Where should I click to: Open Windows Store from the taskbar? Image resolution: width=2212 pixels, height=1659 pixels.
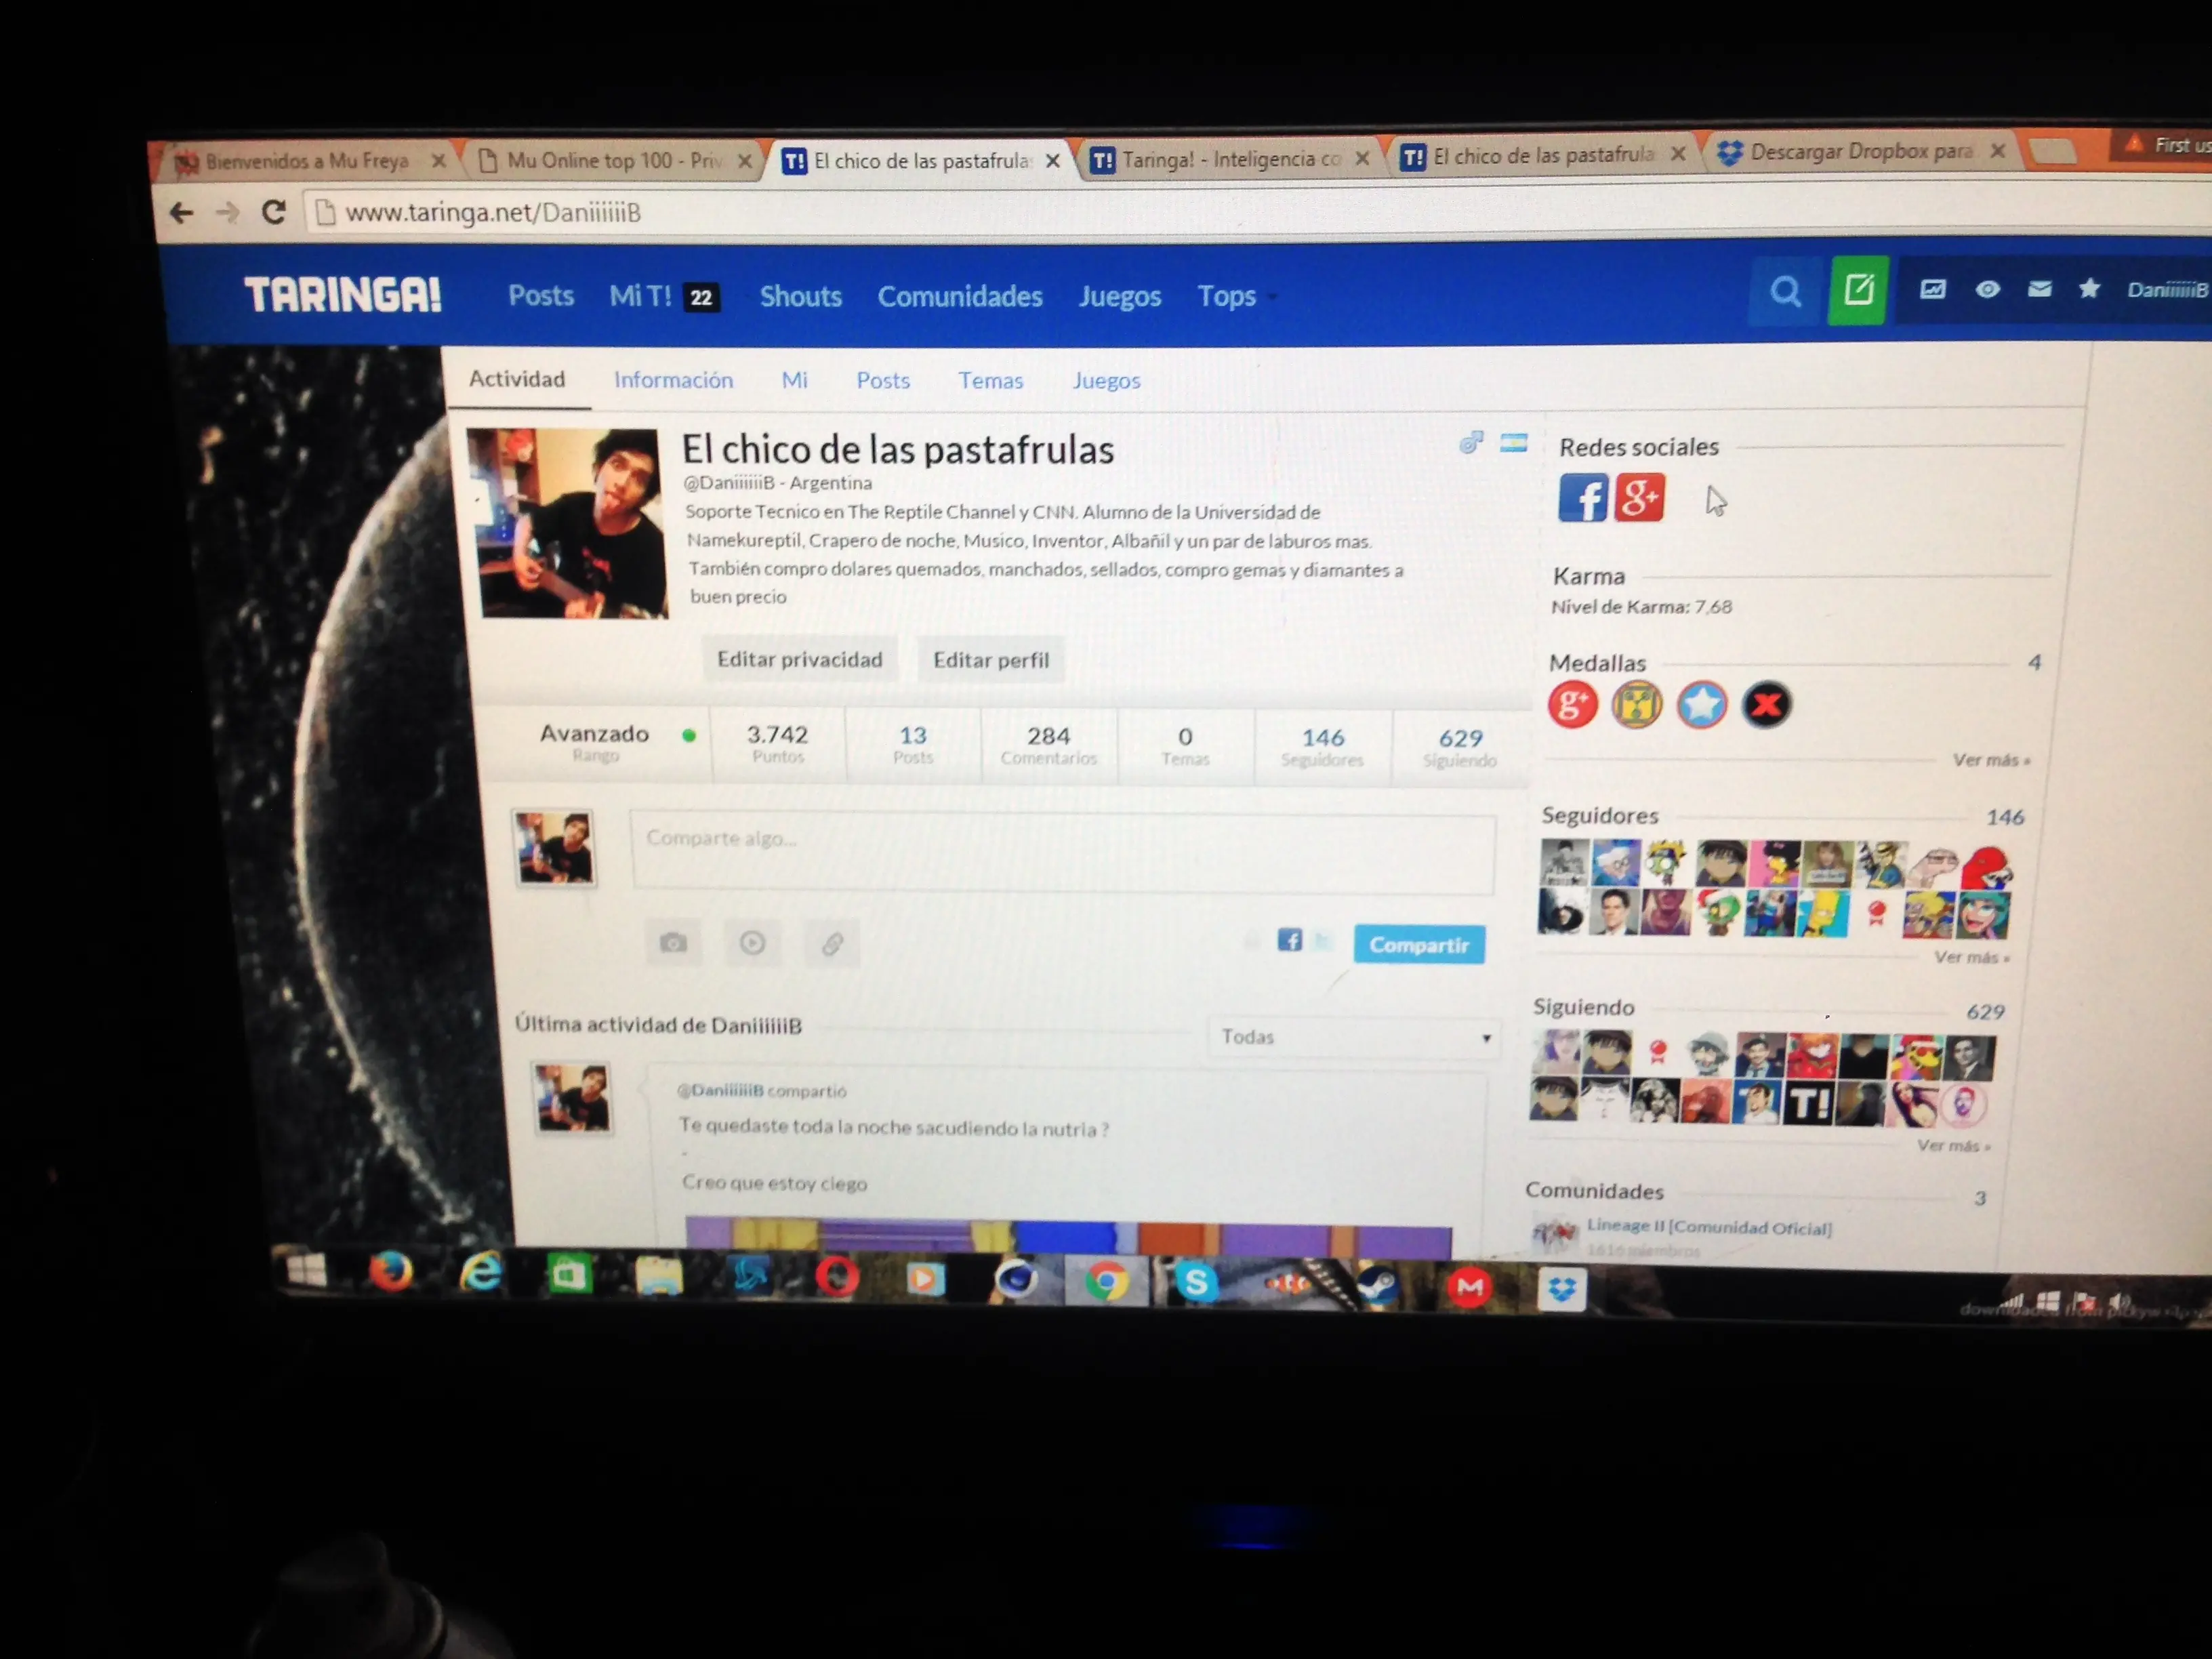569,1275
